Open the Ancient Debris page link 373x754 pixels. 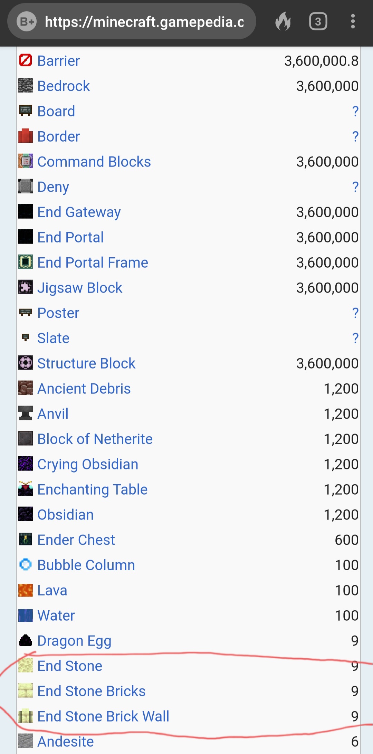pyautogui.click(x=84, y=389)
